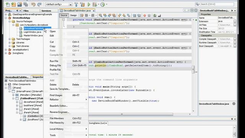The height and width of the screenshot is (138, 245).
Task: Click the Toggle Bookmark editor icon
Action: click(x=129, y=15)
